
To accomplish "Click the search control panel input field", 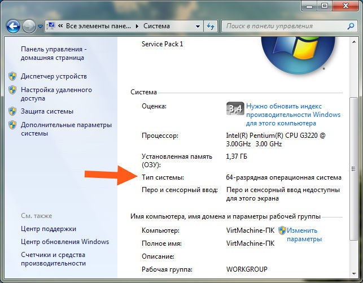I will coord(285,26).
